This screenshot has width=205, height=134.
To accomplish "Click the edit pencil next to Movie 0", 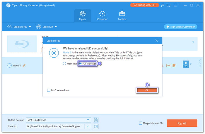I will (x=24, y=66).
